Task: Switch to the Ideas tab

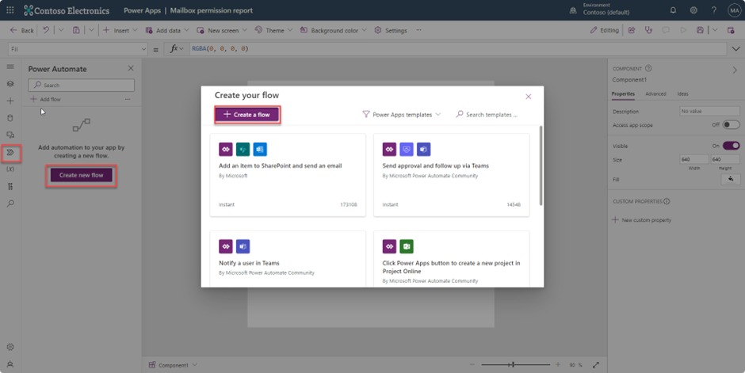Action: [682, 94]
